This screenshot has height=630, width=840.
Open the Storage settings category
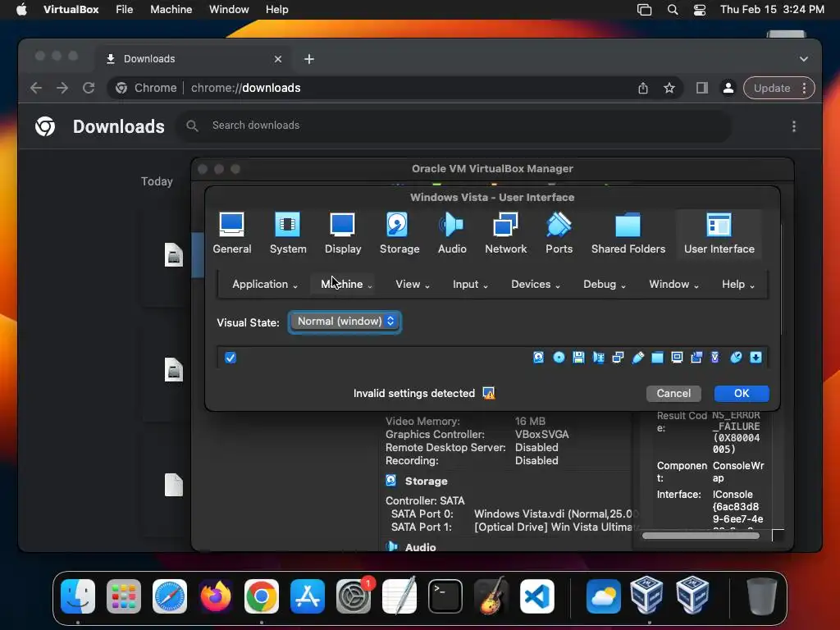click(x=399, y=234)
